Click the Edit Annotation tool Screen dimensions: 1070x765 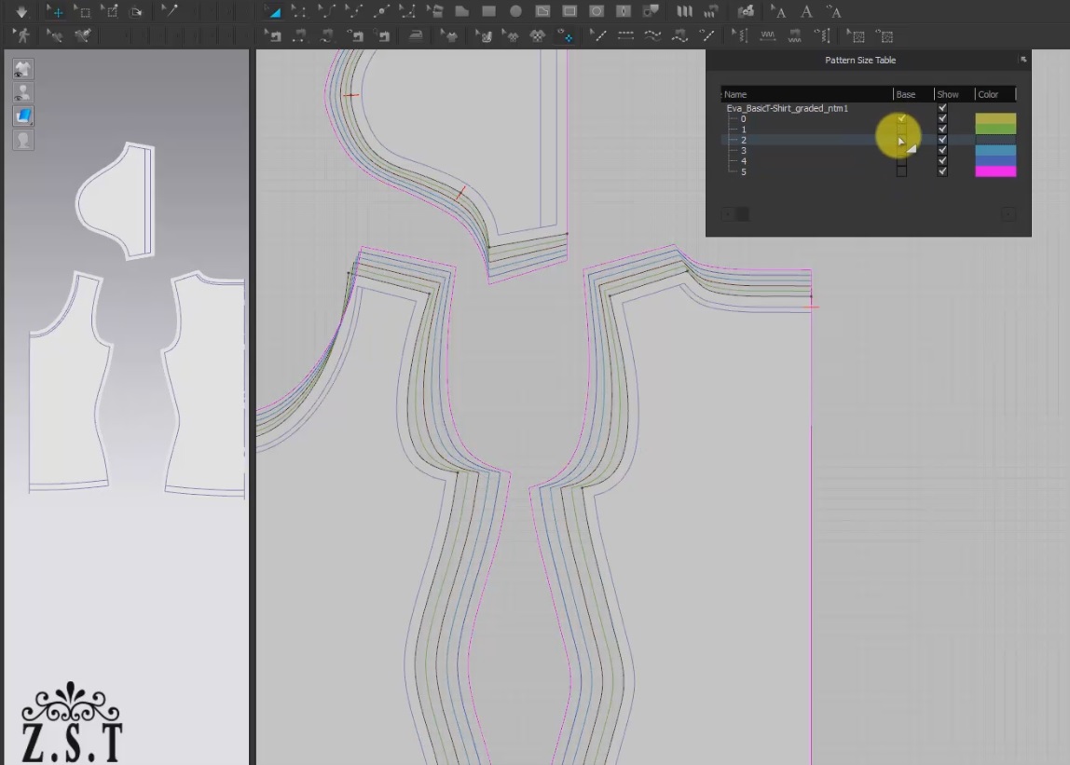tap(778, 11)
